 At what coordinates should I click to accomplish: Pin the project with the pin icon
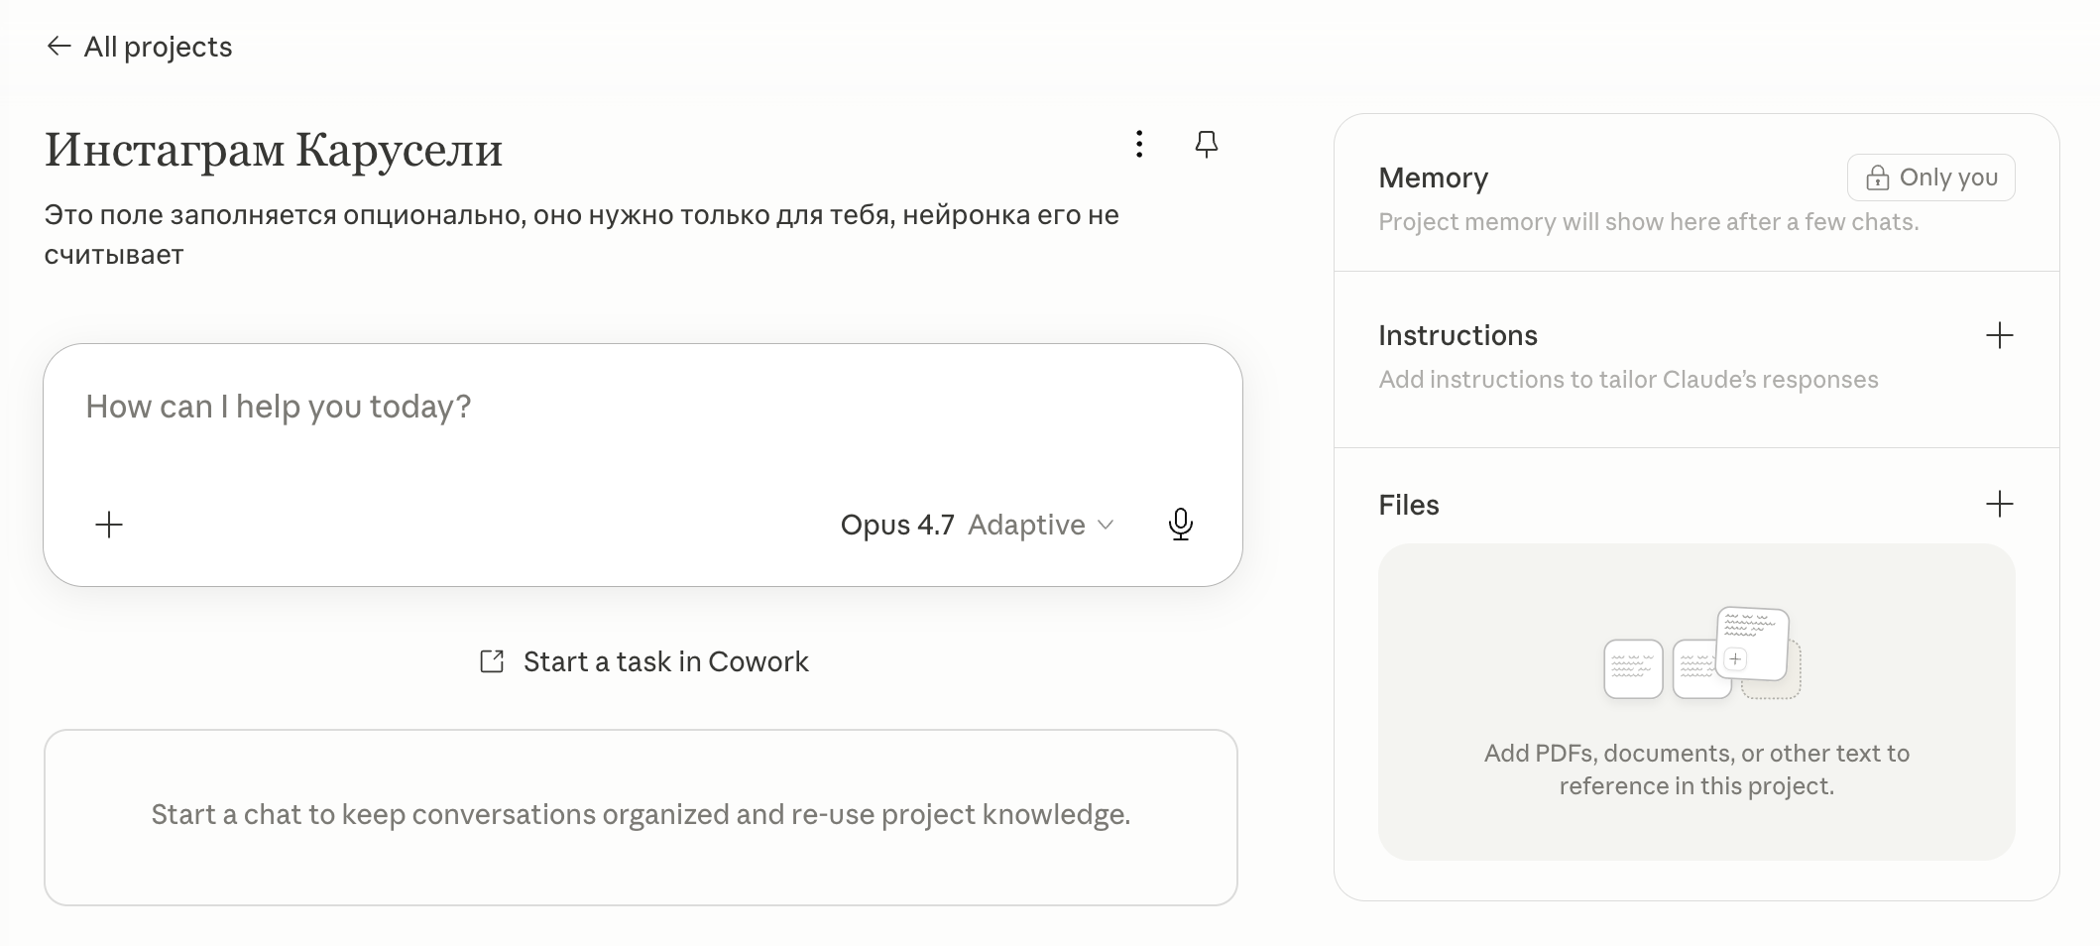click(x=1206, y=145)
